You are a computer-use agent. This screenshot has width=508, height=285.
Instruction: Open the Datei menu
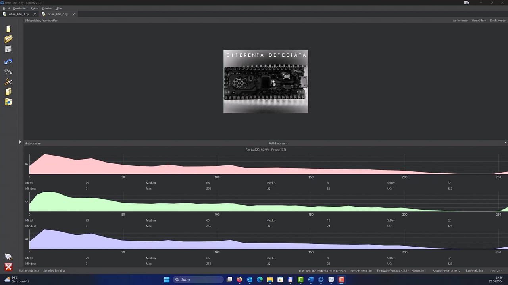pos(6,8)
